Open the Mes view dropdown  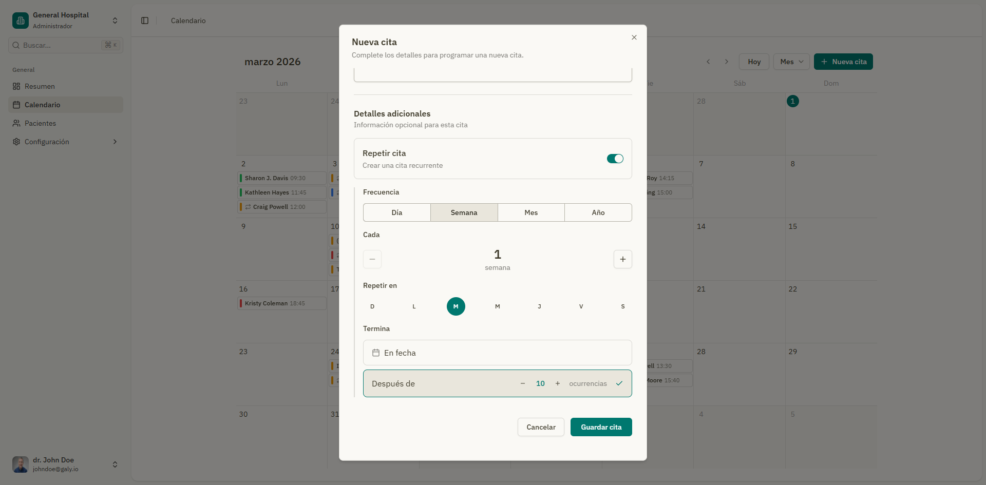coord(791,62)
